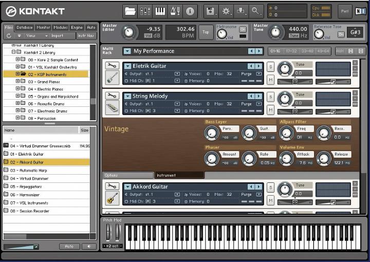Expand the 00 - Kore 2 Sample Content folder
The height and width of the screenshot is (262, 370).
[17, 59]
